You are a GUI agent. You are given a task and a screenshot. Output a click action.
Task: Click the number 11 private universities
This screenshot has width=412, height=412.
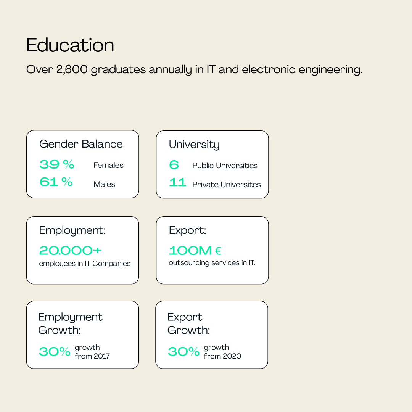[x=178, y=182]
